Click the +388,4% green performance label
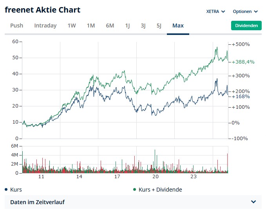Image resolution: width=266 pixels, height=212 pixels. click(x=243, y=62)
